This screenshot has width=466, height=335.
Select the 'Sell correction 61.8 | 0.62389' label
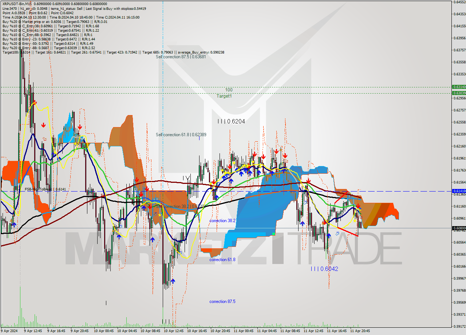(x=181, y=135)
